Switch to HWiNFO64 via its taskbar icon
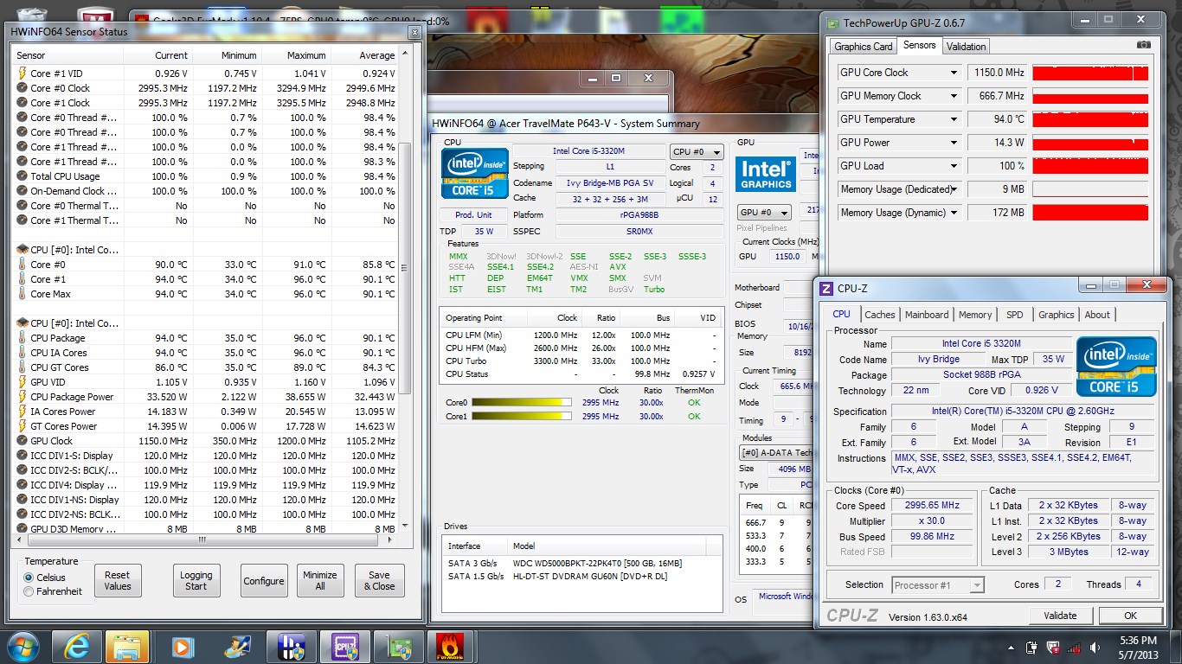The image size is (1182, 664). click(291, 647)
